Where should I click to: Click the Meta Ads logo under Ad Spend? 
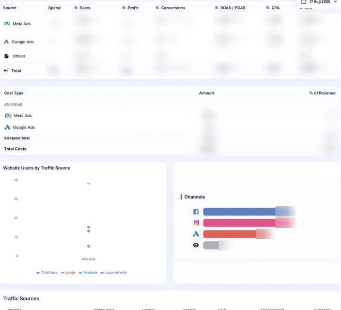pos(8,116)
